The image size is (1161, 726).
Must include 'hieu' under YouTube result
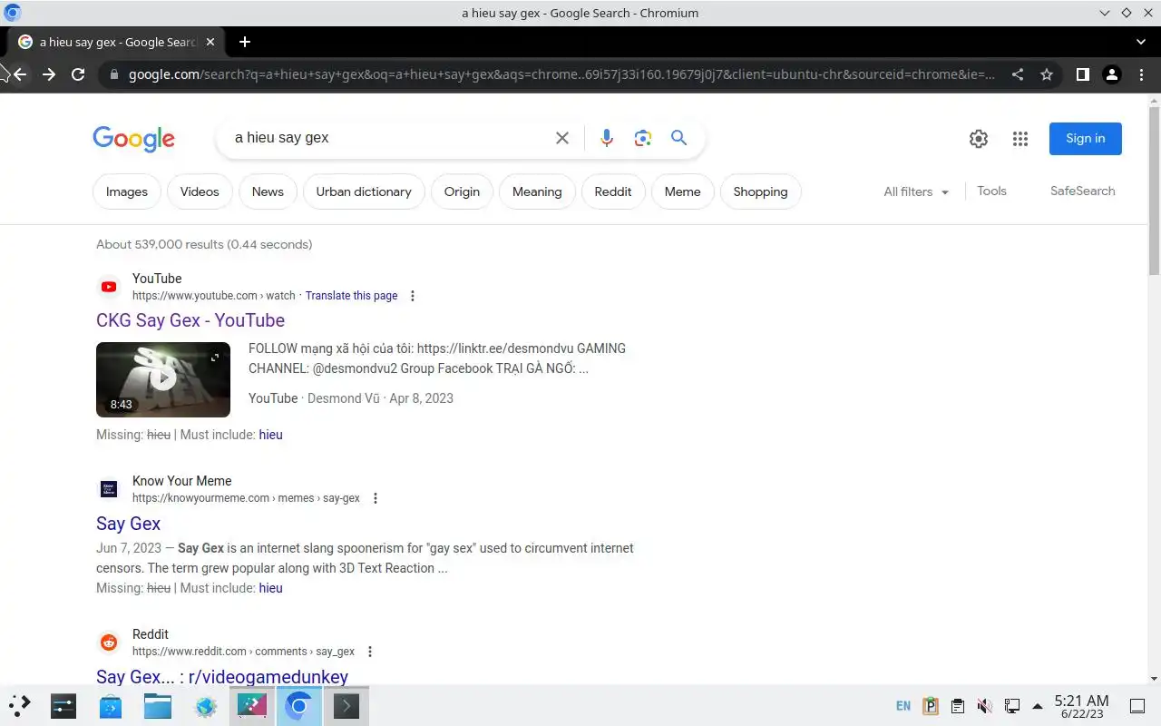coord(270,435)
